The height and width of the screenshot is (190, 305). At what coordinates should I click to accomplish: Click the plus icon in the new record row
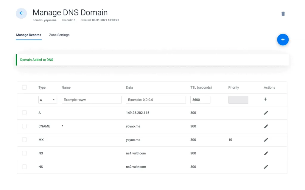pos(265,100)
